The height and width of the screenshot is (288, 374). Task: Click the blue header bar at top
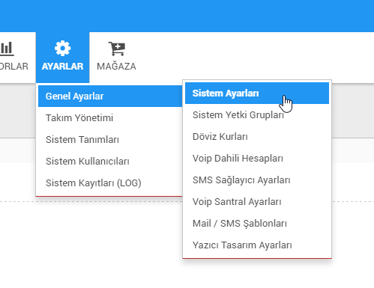[187, 16]
